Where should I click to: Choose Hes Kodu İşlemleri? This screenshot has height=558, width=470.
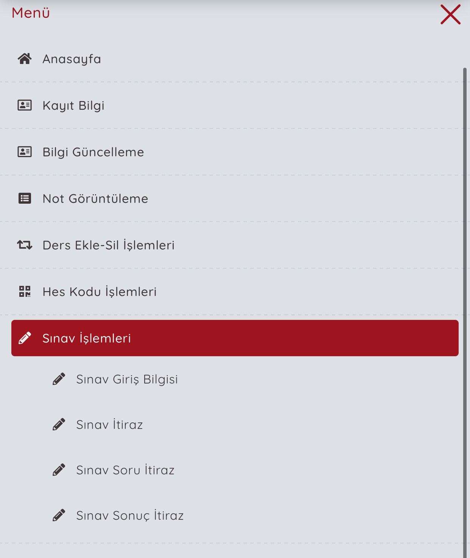click(100, 292)
